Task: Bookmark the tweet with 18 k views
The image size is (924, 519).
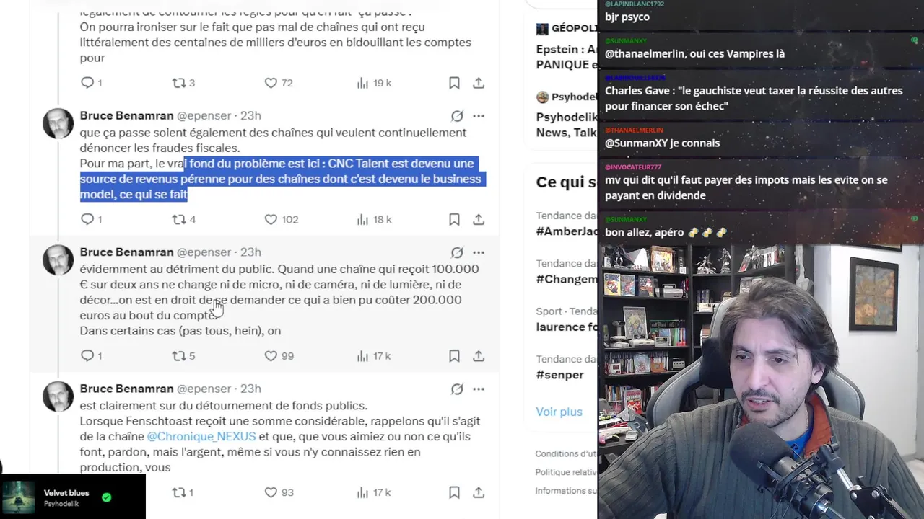Action: click(454, 219)
